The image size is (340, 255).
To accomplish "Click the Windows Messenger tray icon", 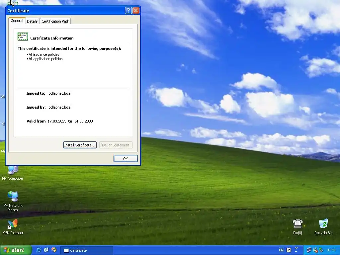I will [x=315, y=250].
